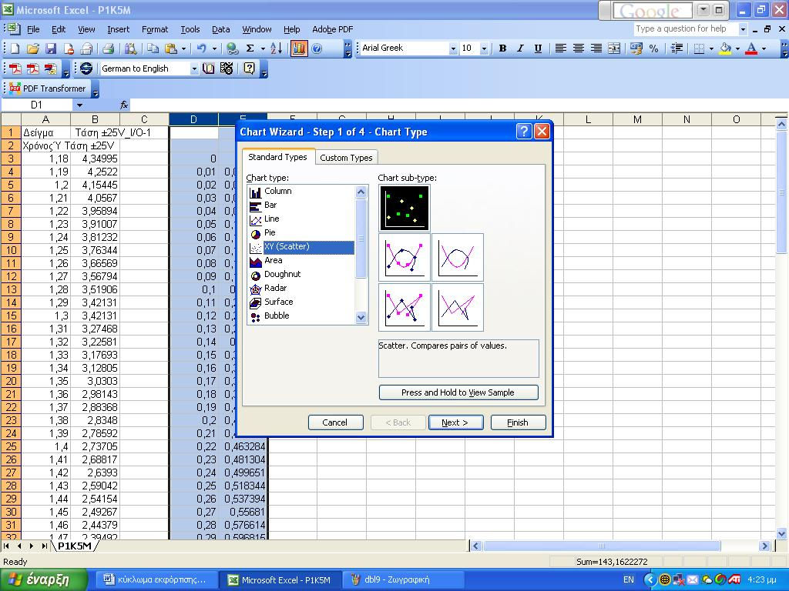Screen dimensions: 789x591
Task: Select the Line chart type
Action: pyautogui.click(x=272, y=219)
